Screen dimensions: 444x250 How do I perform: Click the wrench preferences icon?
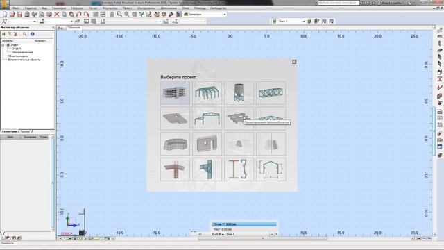(171, 14)
